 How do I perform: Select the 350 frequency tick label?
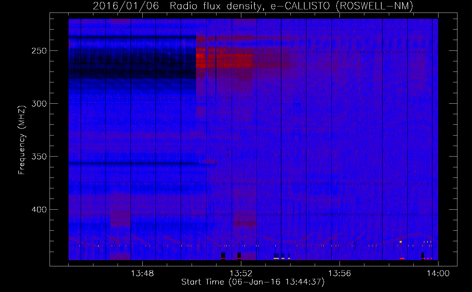pyautogui.click(x=39, y=157)
